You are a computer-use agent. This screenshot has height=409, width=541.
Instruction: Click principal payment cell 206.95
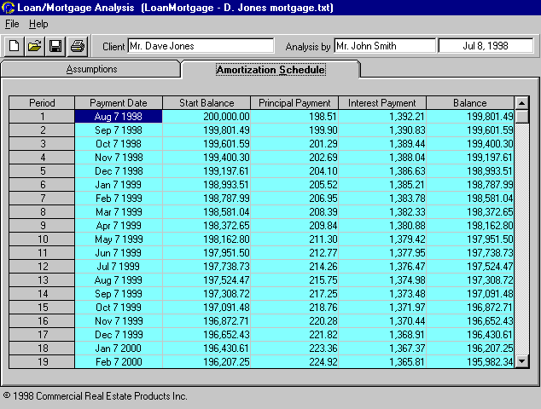click(294, 199)
